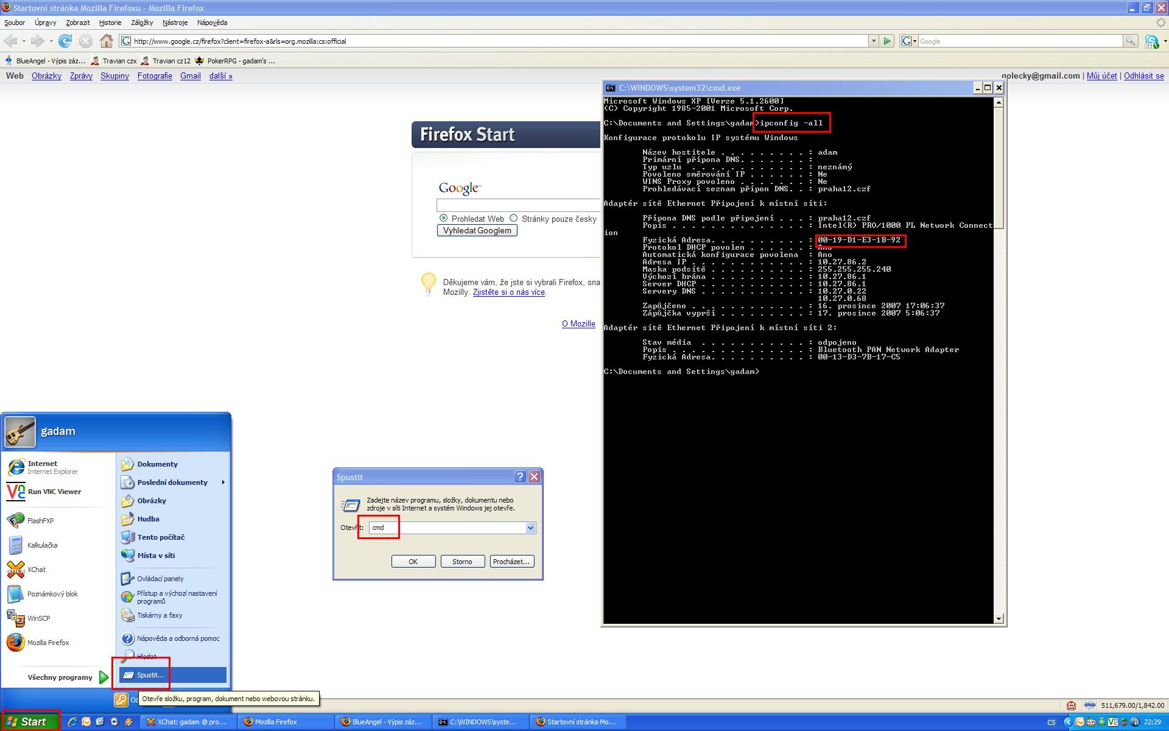Click the Stop loading icon
The width and height of the screenshot is (1169, 731).
click(x=86, y=41)
